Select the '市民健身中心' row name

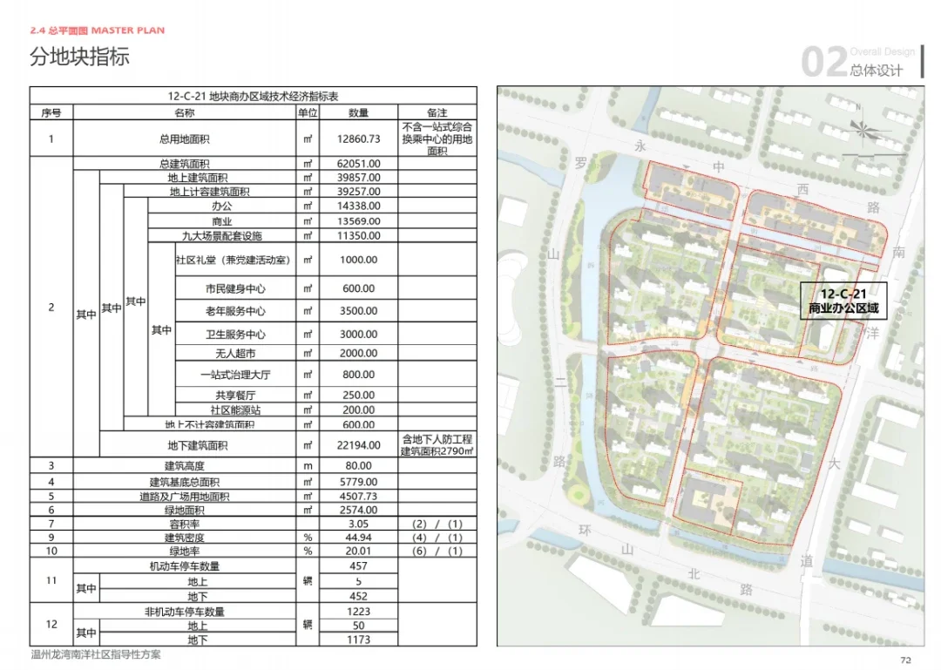click(x=235, y=288)
